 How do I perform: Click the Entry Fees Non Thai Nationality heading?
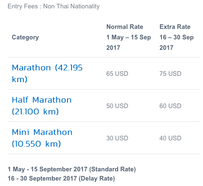click(x=54, y=6)
